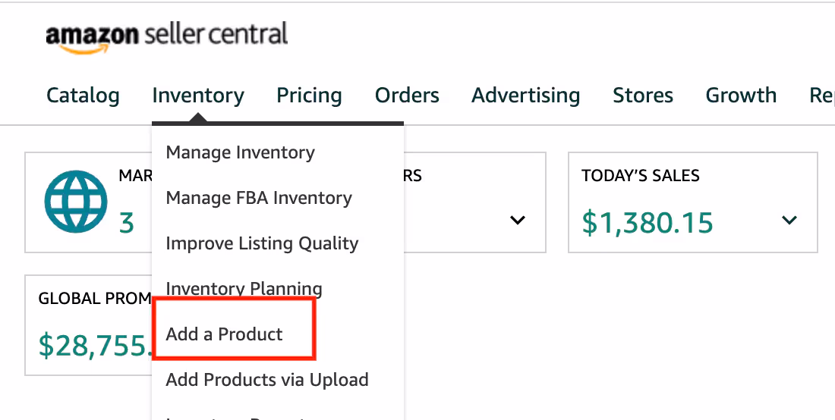Open the Inventory menu

click(198, 96)
